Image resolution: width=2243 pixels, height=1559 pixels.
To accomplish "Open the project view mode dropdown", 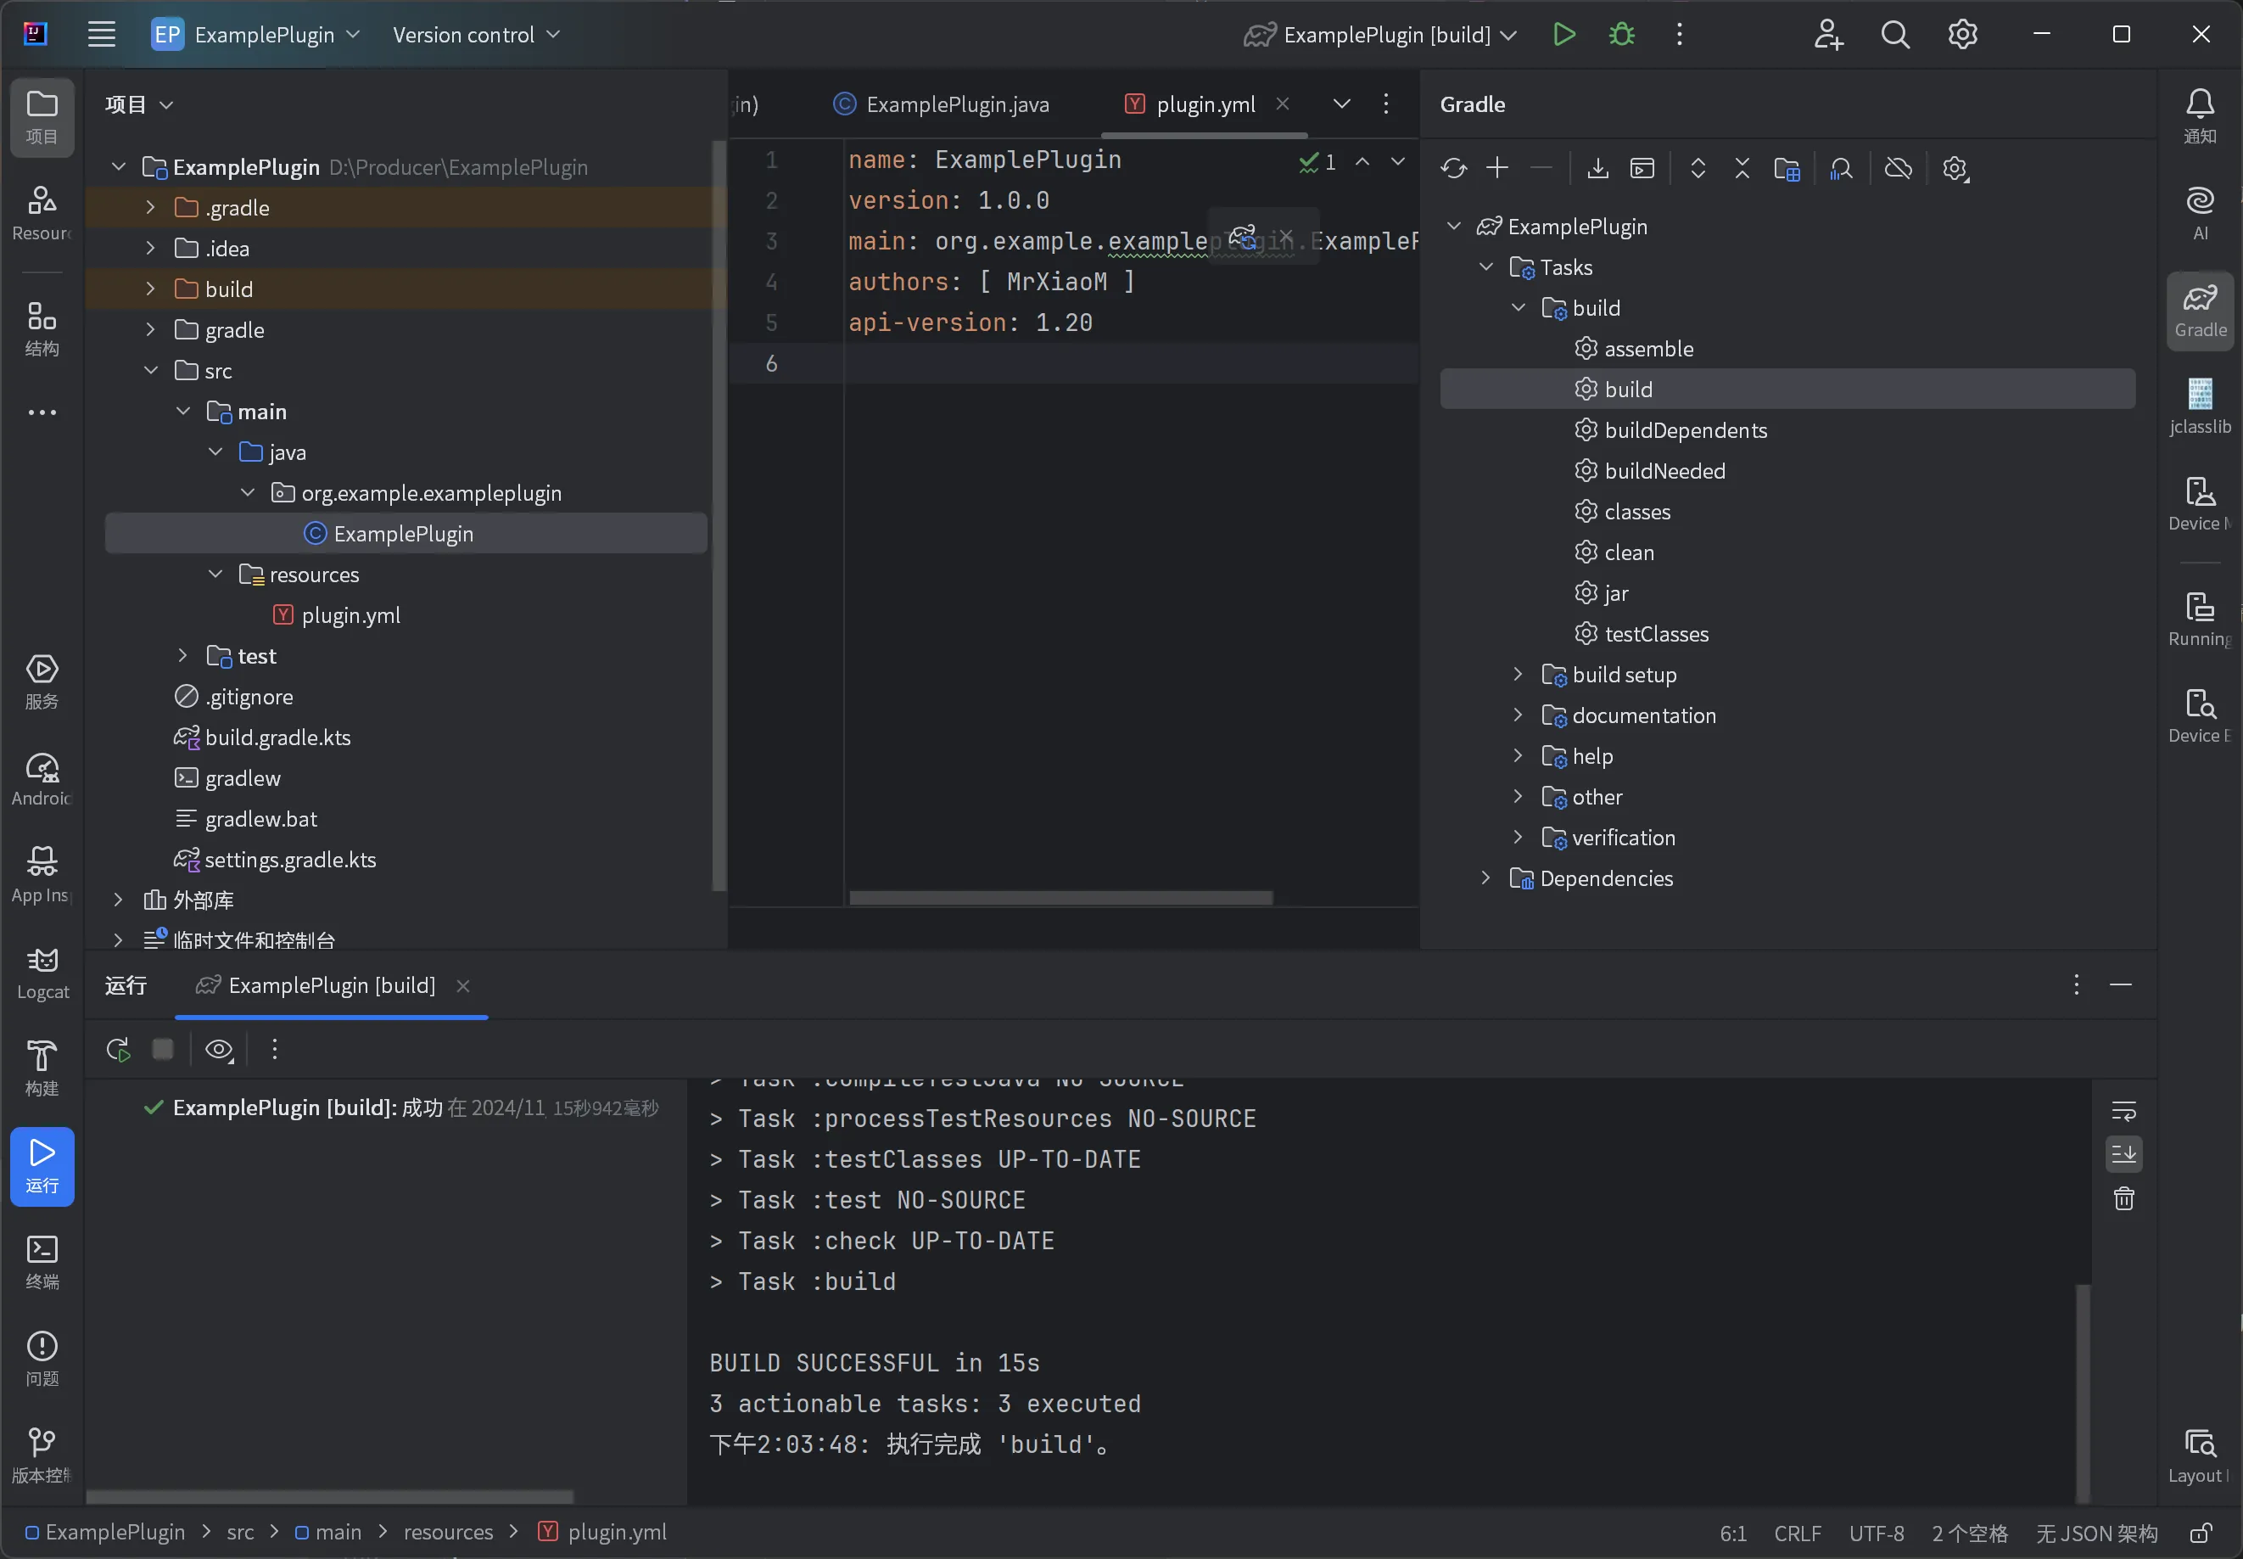I will point(138,104).
